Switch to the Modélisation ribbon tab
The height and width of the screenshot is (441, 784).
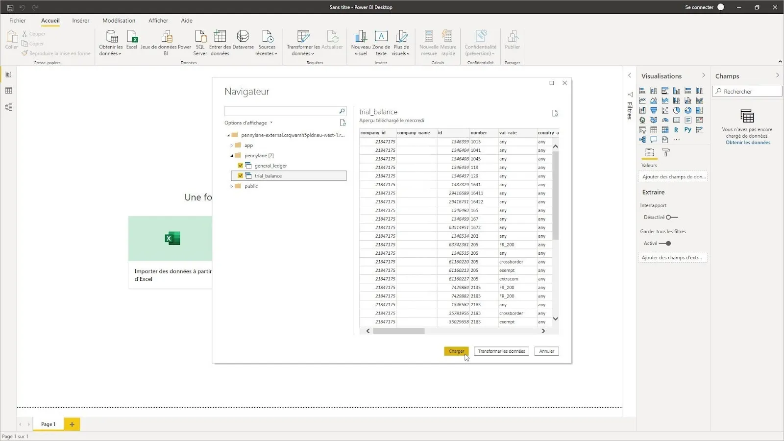click(x=119, y=21)
